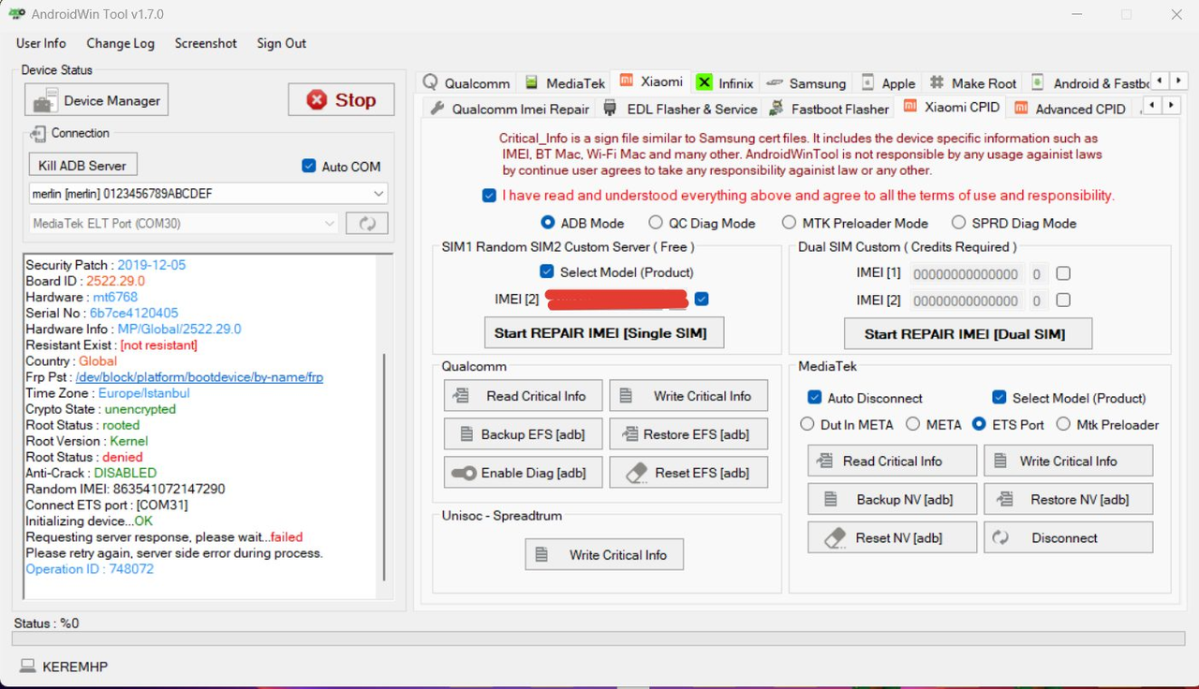The height and width of the screenshot is (689, 1199).
Task: Click Reset NV [adb] eraser button
Action: pyautogui.click(x=892, y=537)
